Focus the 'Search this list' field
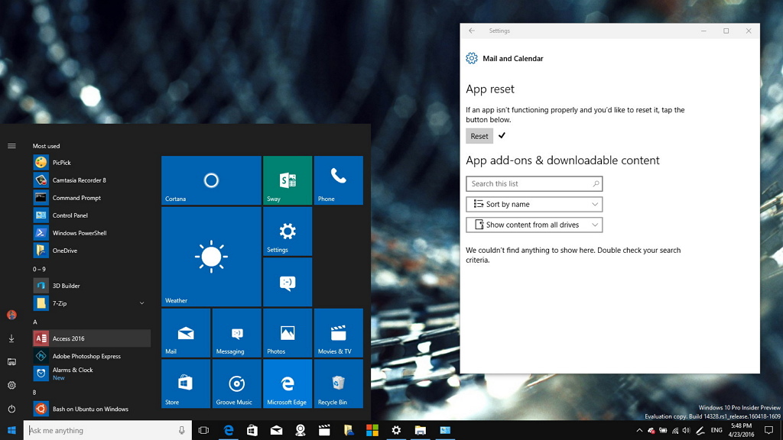The width and height of the screenshot is (783, 440). 534,183
